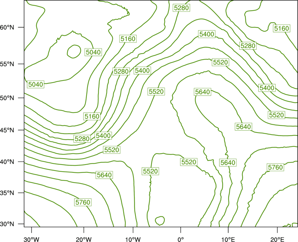Click the 5400 label next to 5280 near 55°N
This screenshot has width=298, height=242.
(x=142, y=71)
